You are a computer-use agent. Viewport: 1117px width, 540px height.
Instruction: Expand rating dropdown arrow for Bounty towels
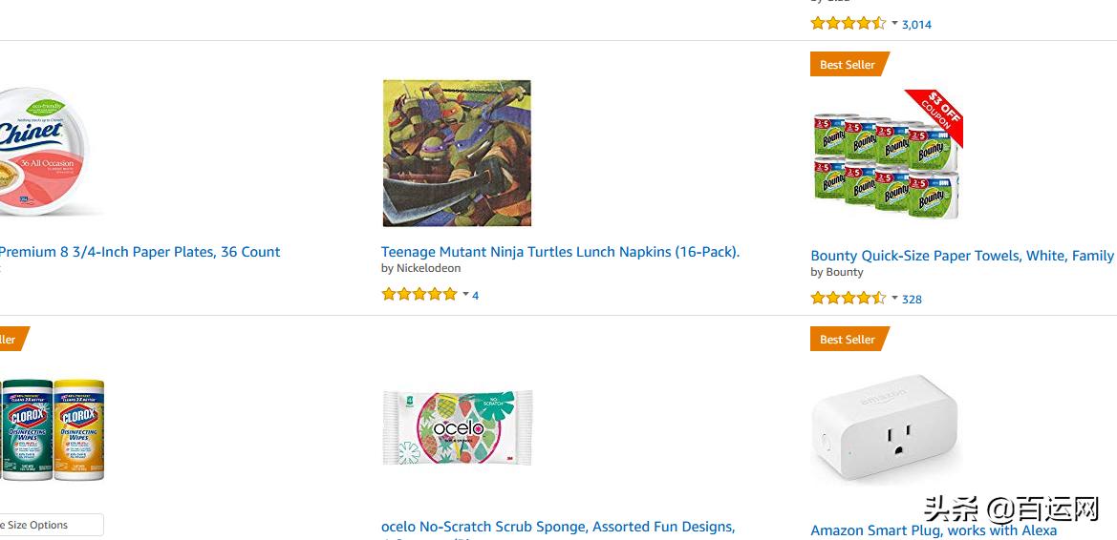pos(894,299)
